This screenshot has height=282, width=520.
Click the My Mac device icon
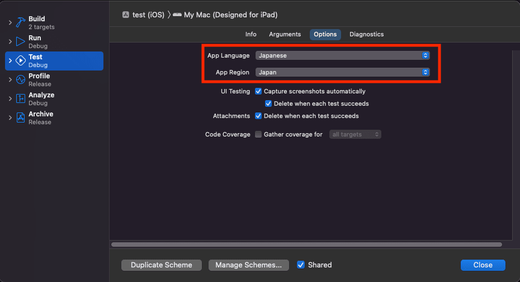pos(177,15)
